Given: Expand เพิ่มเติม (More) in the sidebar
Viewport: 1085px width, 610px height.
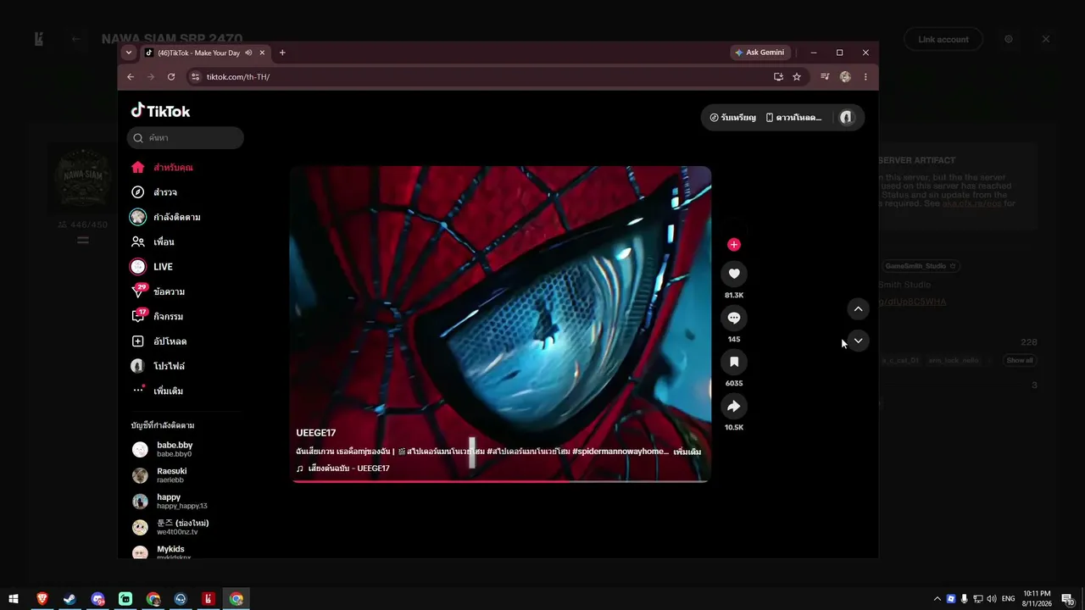Looking at the screenshot, I should [157, 391].
